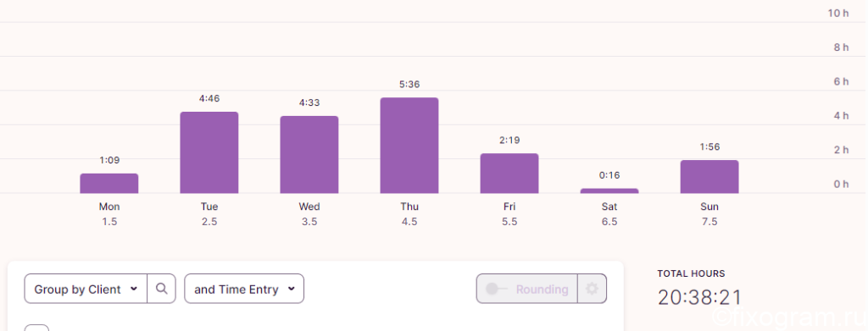
Task: Click the Thursday 5:36 bar
Action: 409,146
